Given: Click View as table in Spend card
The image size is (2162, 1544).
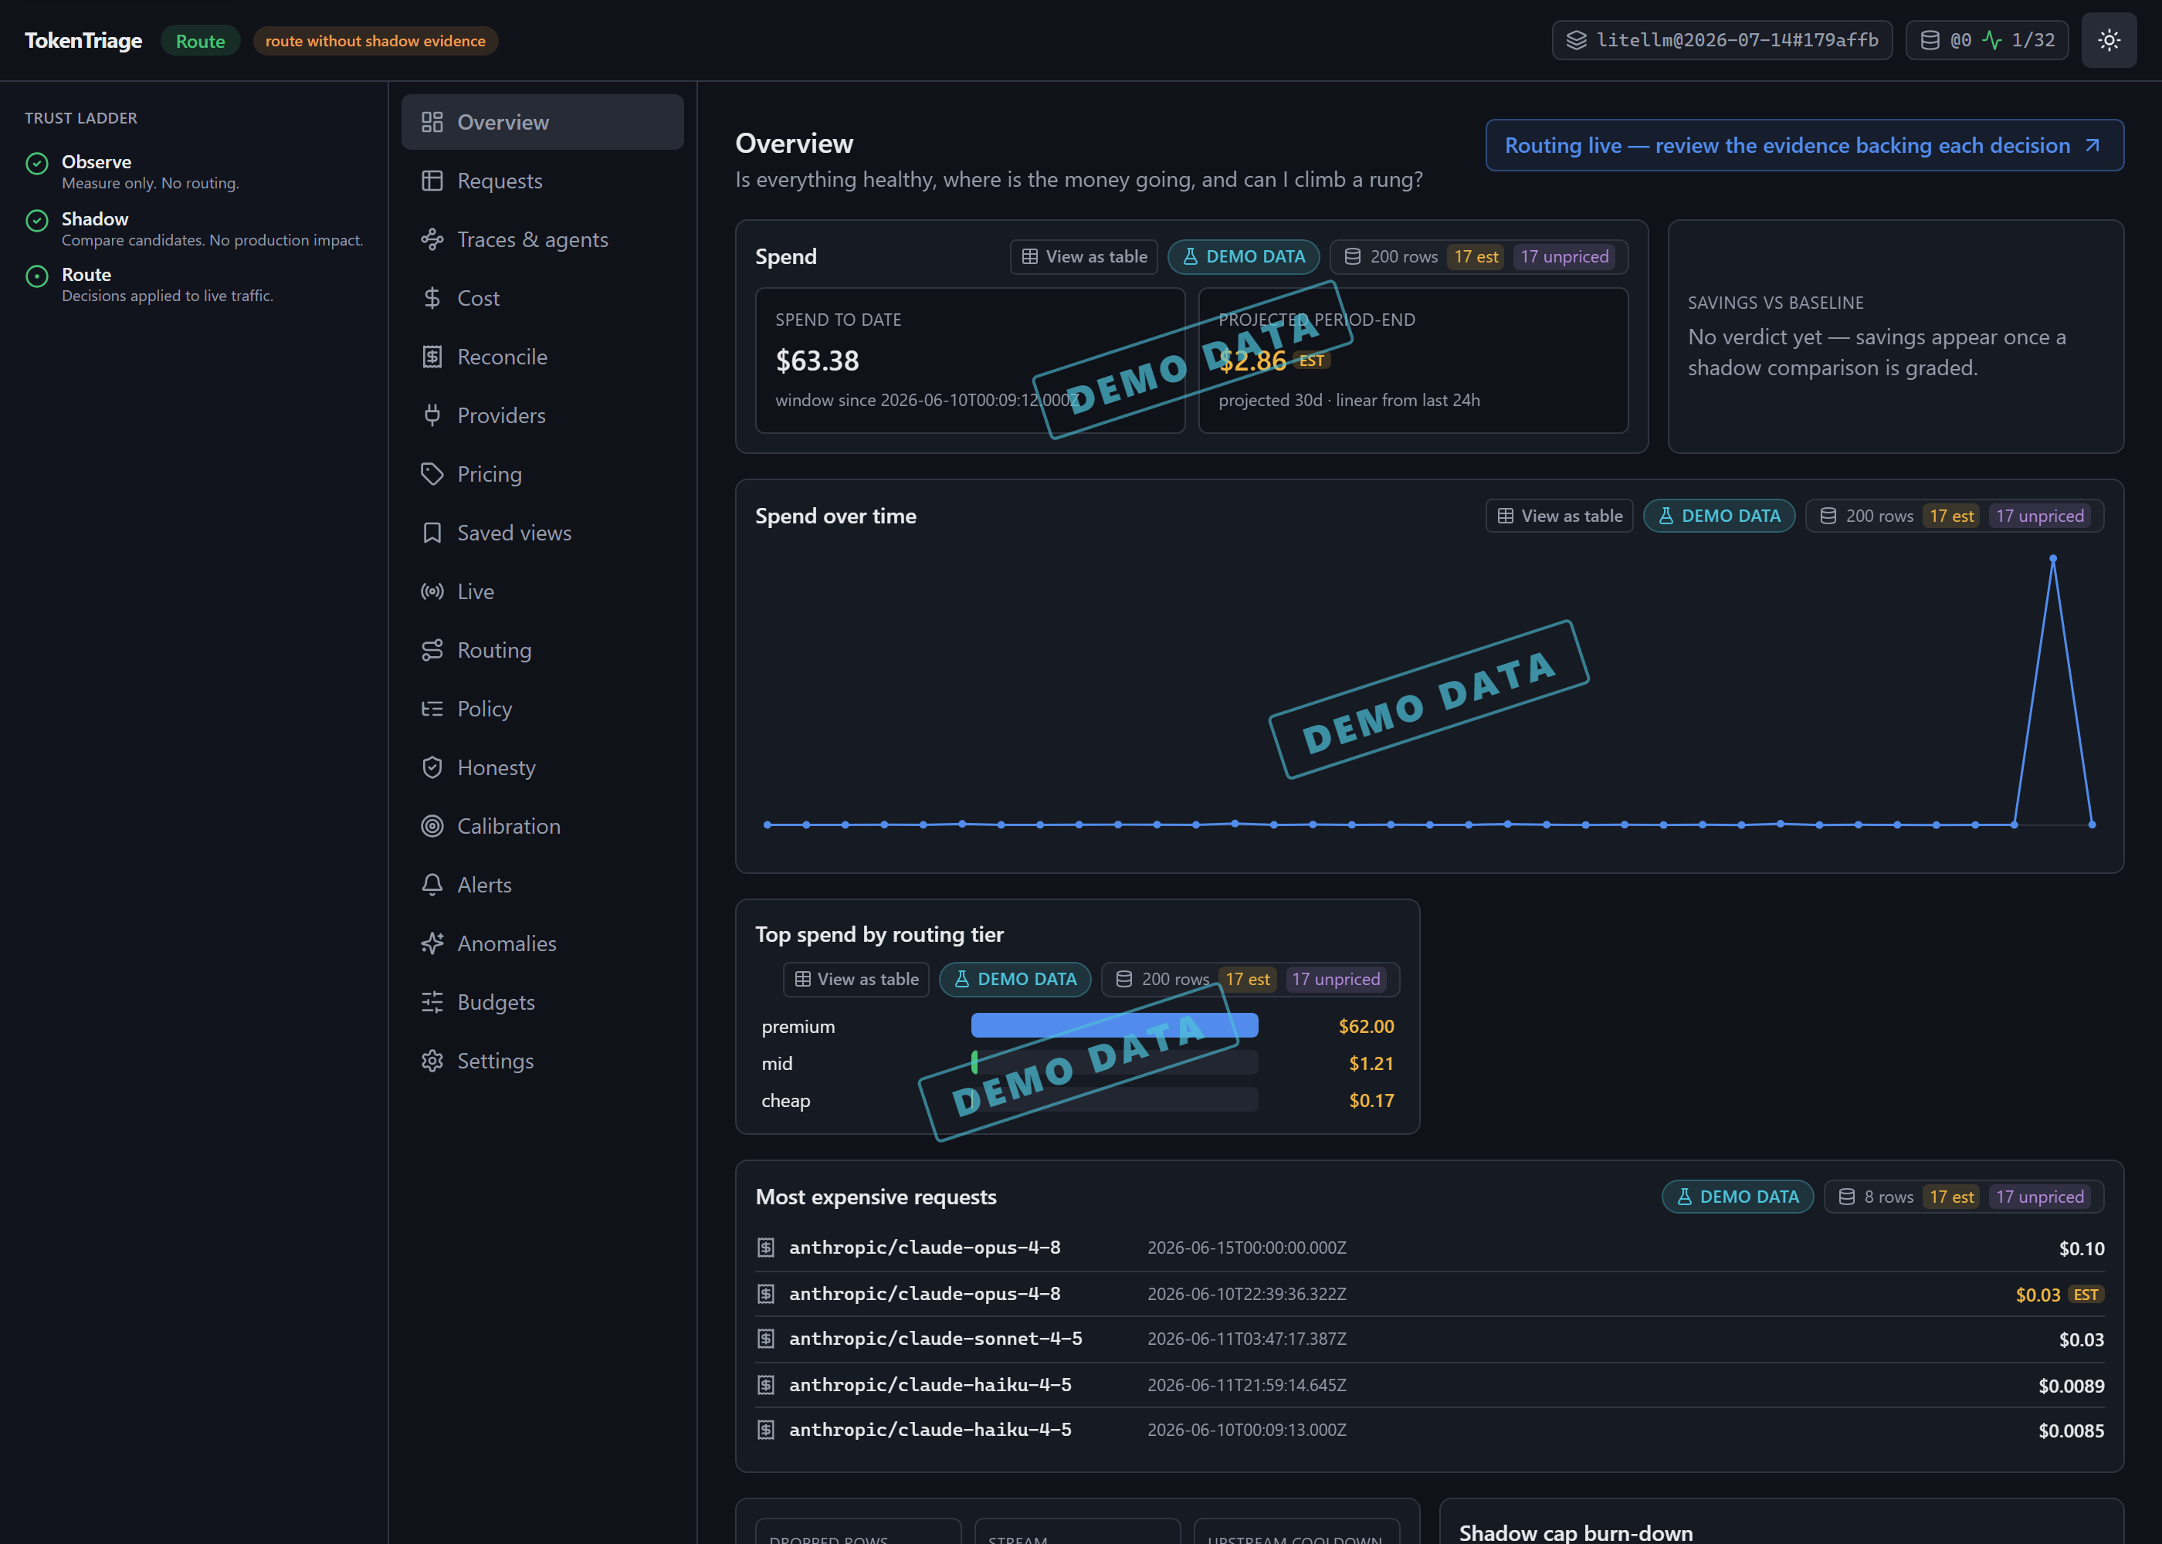Looking at the screenshot, I should coord(1084,257).
